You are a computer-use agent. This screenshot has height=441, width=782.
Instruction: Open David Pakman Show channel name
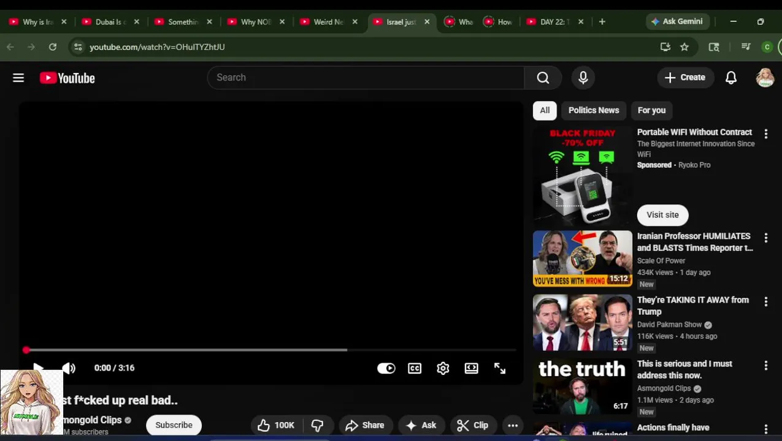(669, 325)
